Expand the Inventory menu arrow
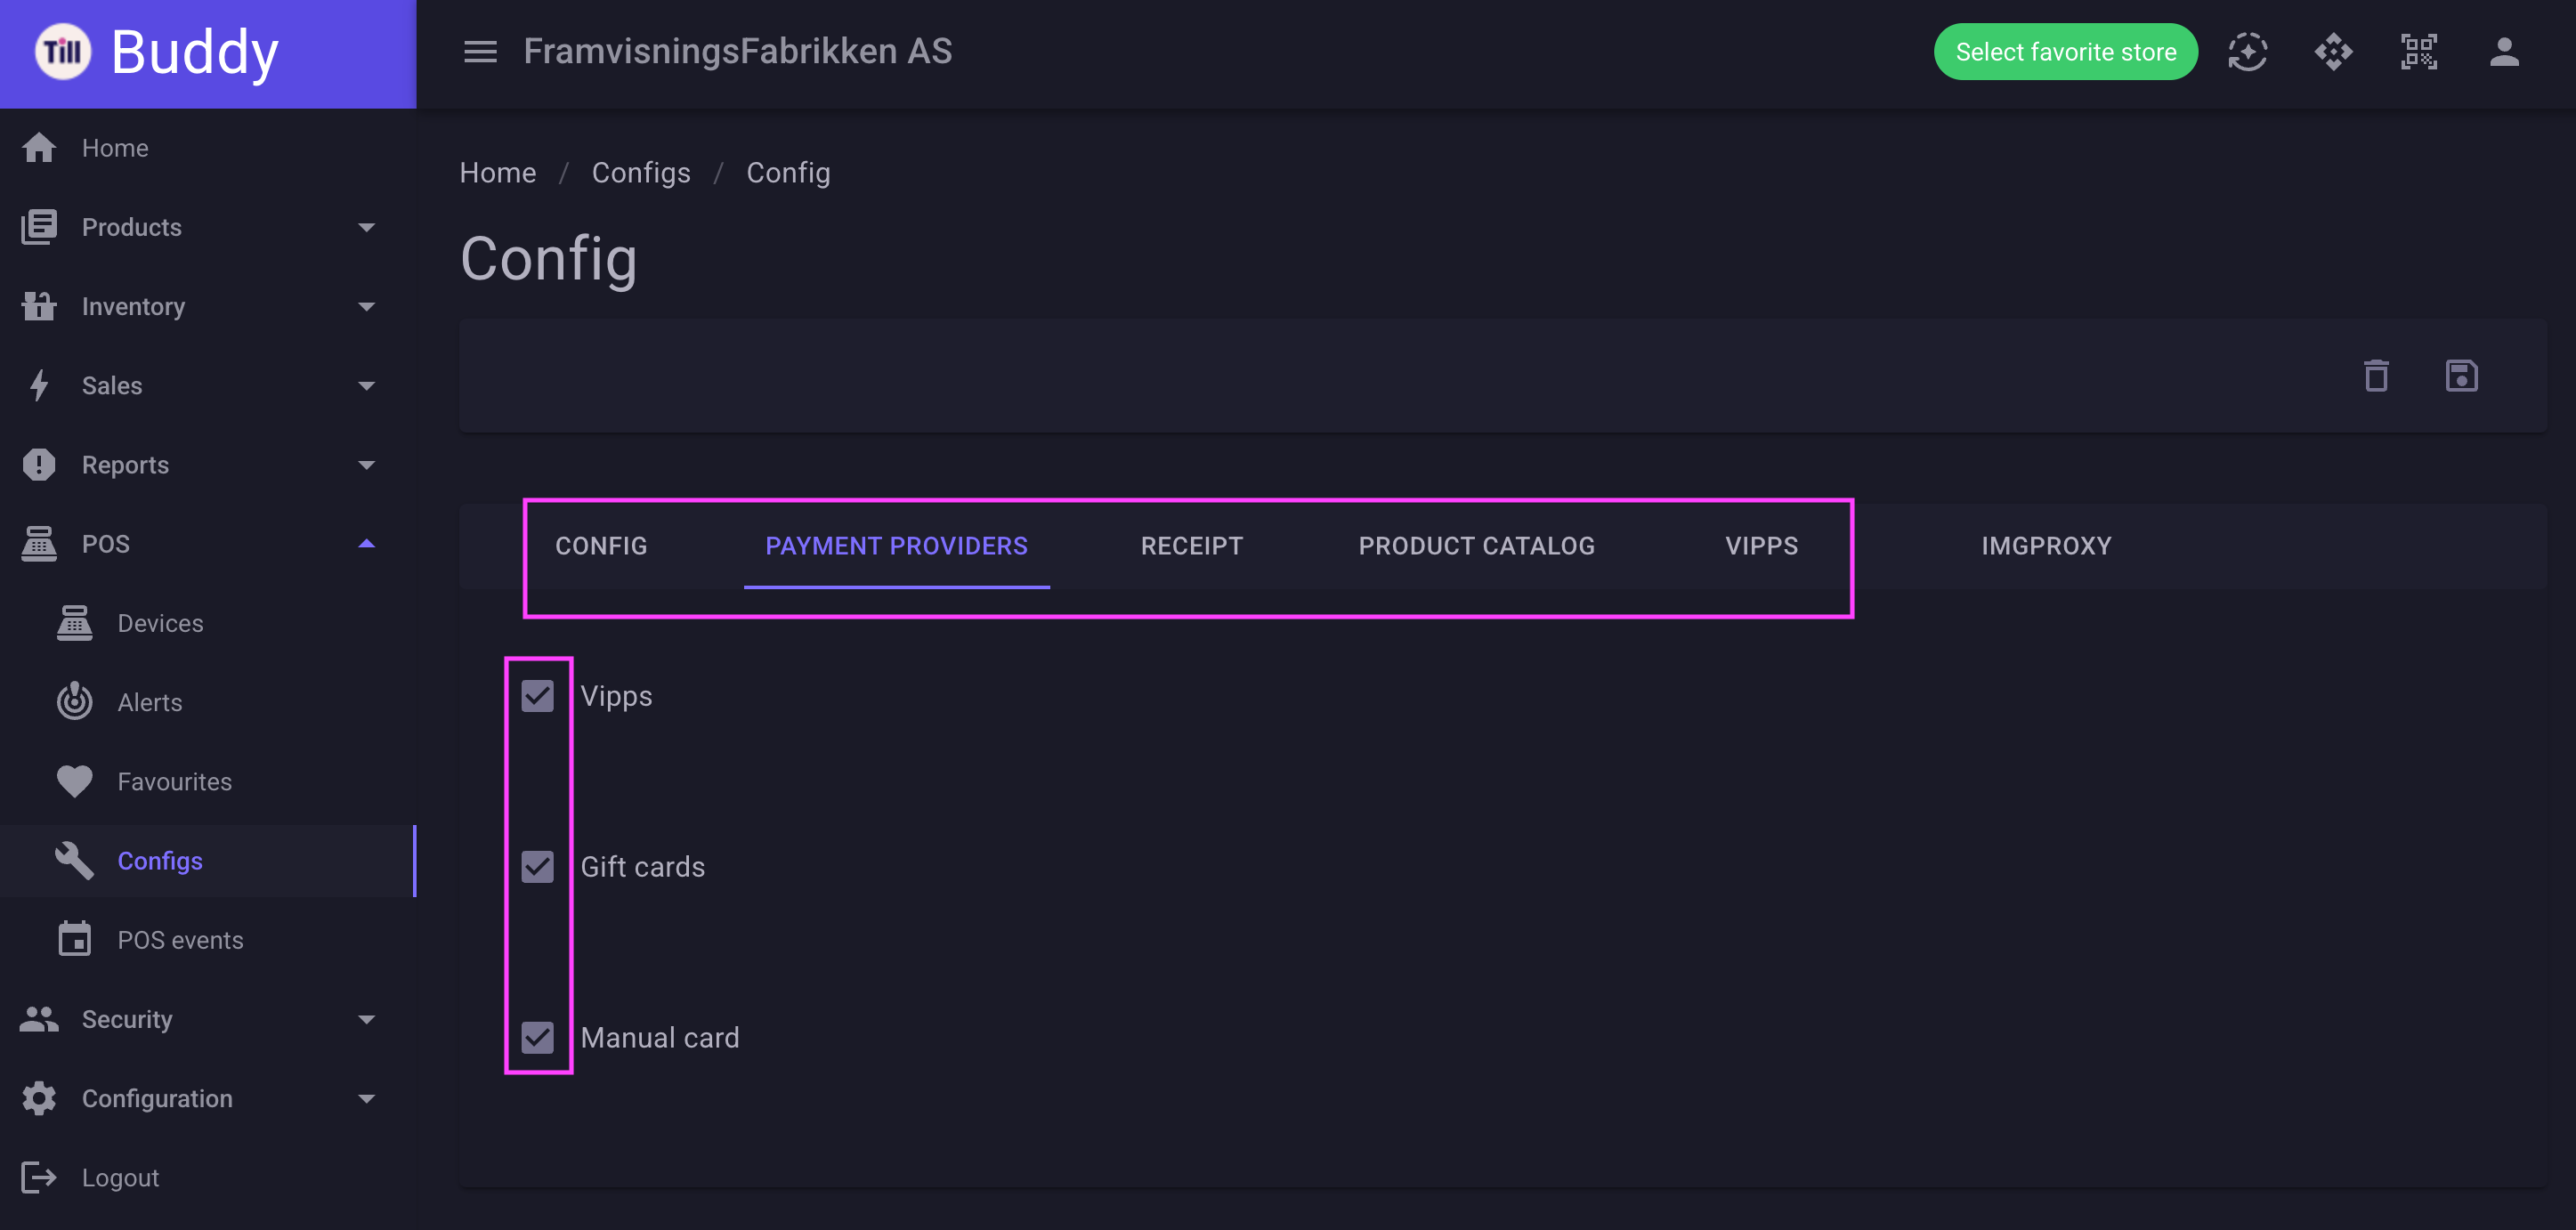Screen dimensions: 2576x1230 point(367,306)
